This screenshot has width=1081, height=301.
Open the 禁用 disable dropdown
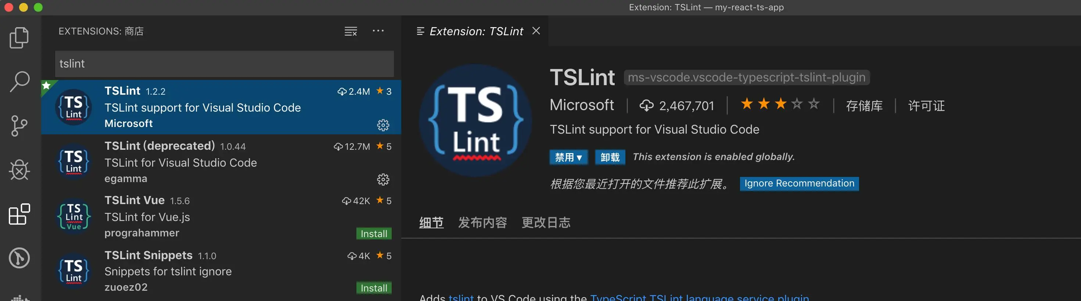point(568,157)
